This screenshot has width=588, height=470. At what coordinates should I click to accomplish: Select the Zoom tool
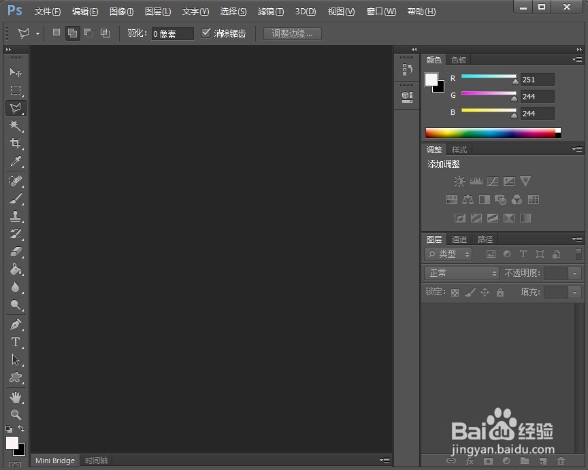[x=16, y=414]
